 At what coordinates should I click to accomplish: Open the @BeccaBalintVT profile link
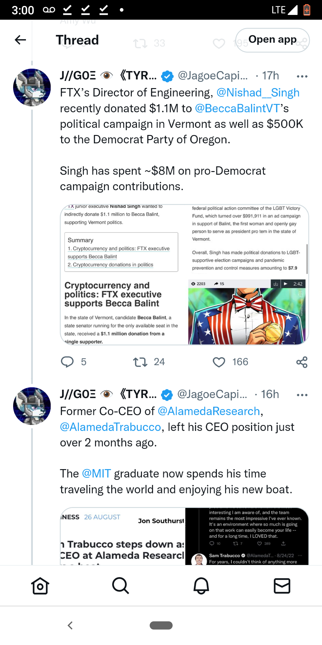237,108
